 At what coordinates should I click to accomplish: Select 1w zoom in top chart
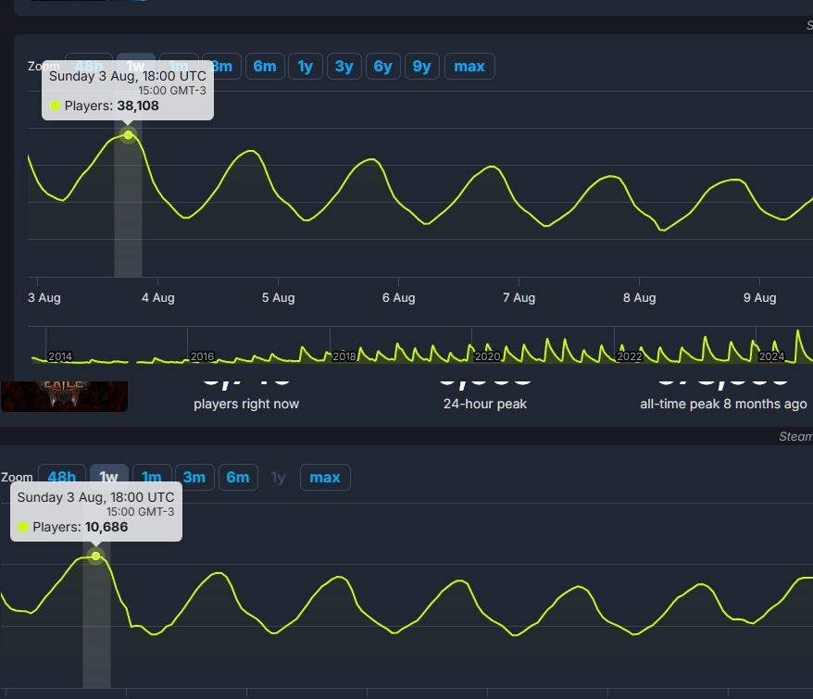pos(136,67)
